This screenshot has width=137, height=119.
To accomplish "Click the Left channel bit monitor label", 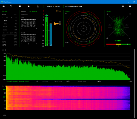I will (x=22, y=18).
